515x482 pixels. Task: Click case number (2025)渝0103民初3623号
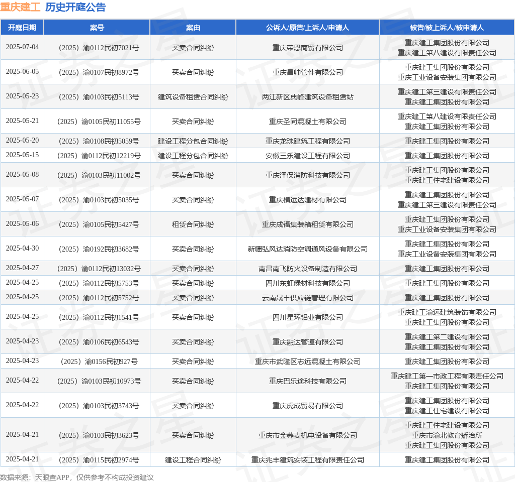pos(99,435)
